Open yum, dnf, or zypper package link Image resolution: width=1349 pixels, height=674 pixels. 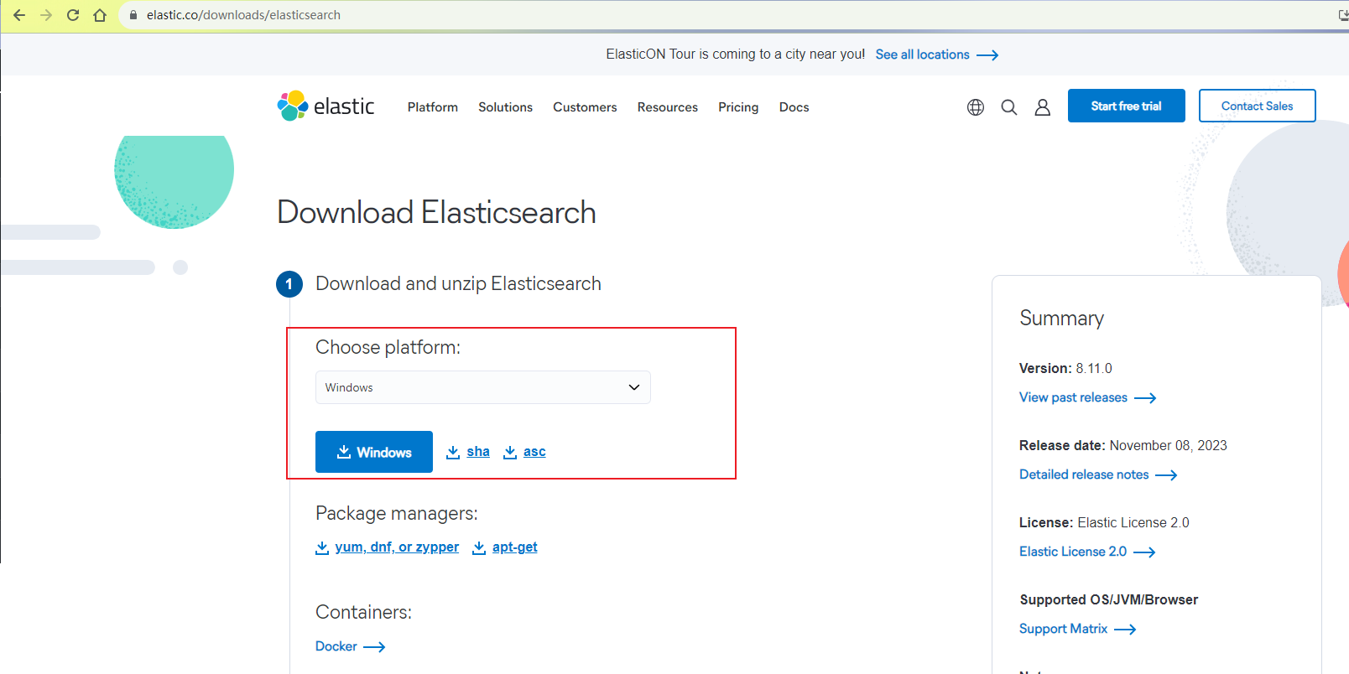pos(388,547)
